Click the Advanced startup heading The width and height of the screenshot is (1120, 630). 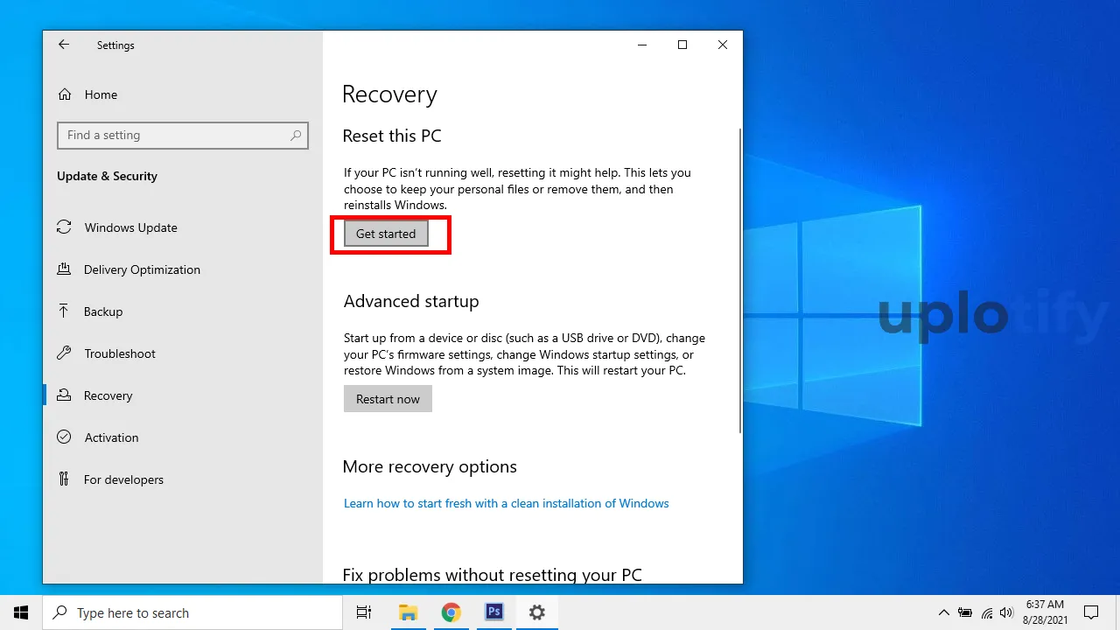(411, 302)
